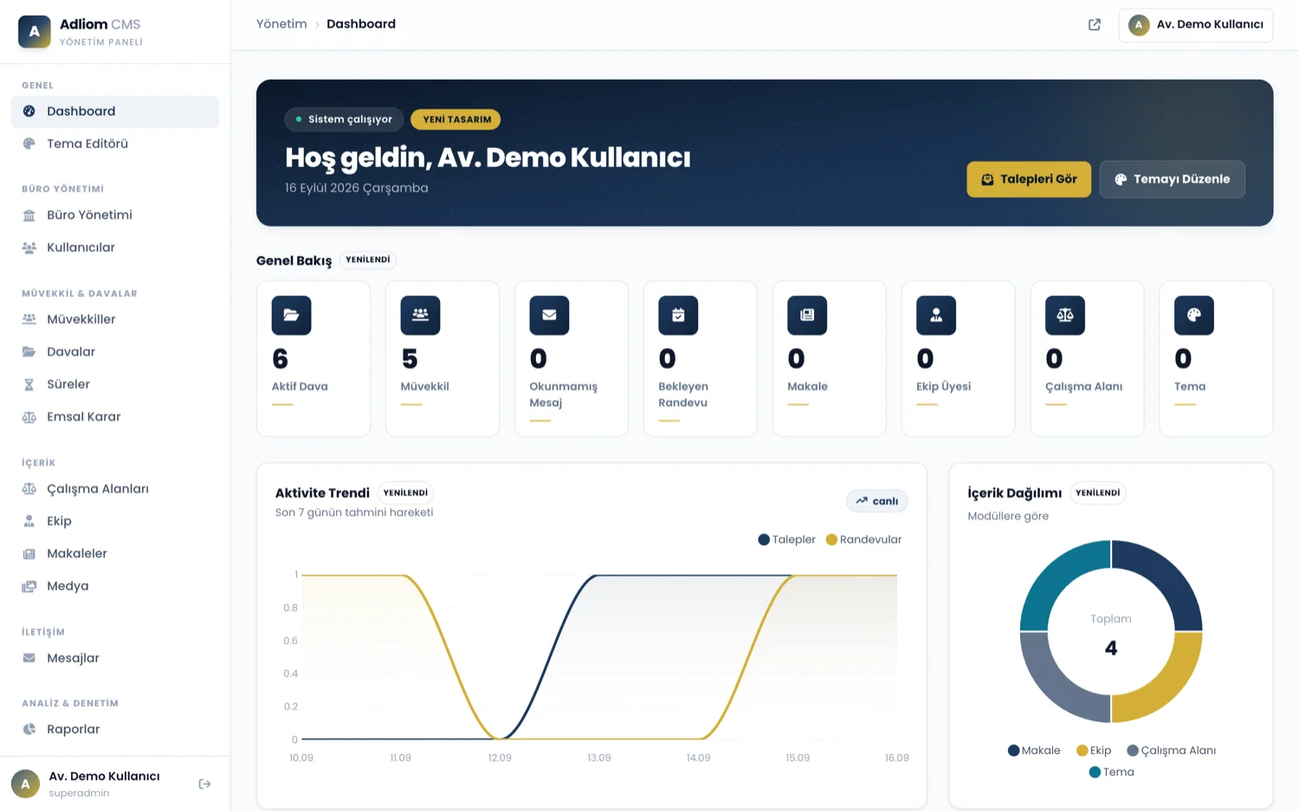Screen dimensions: 1299x811
Task: Go to Tema Editörü
Action: click(115, 144)
